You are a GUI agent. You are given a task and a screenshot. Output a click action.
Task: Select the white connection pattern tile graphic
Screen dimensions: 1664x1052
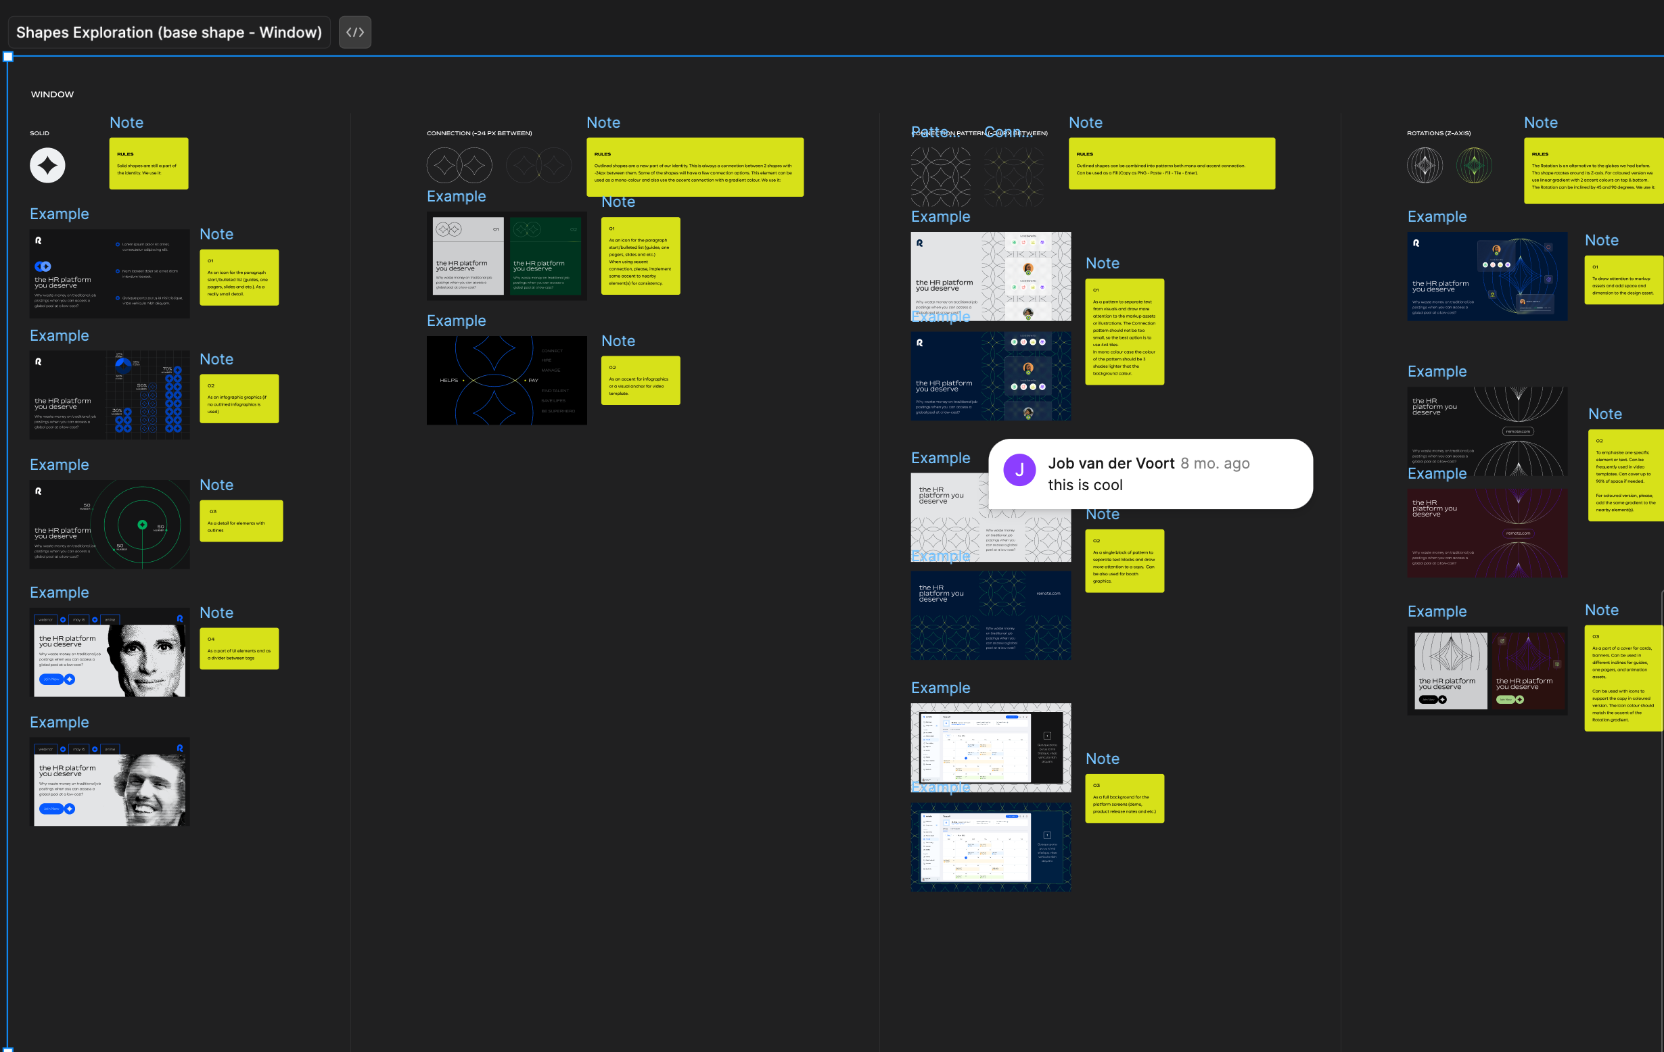940,177
